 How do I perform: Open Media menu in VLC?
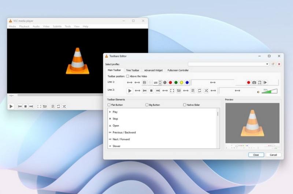(12, 26)
